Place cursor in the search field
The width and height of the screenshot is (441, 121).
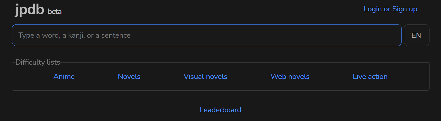click(207, 35)
